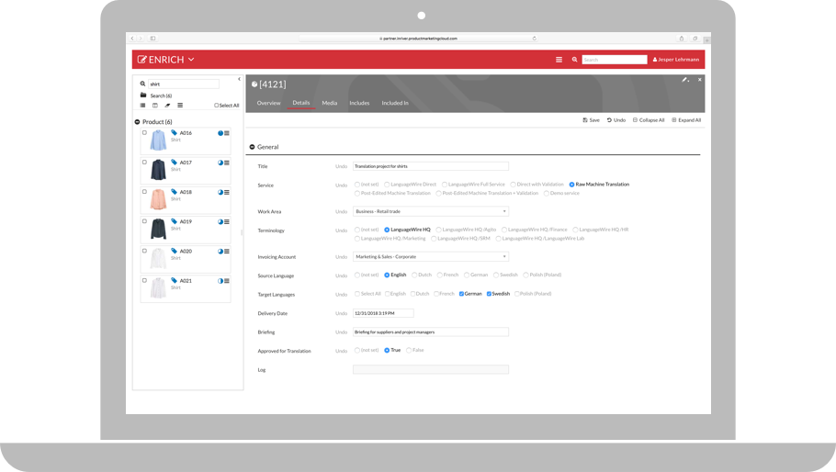Viewport: 836px width, 472px height.
Task: Click Undo next to the Title field
Action: pos(341,166)
